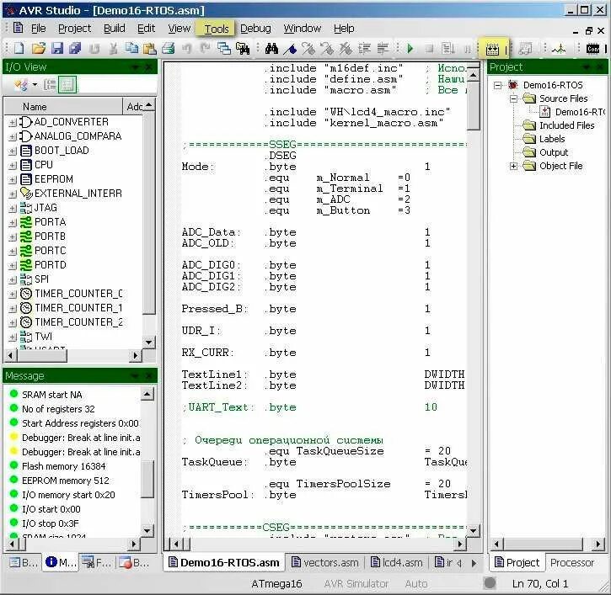Create a new file with toolbar icon
Image resolution: width=611 pixels, height=595 pixels.
point(19,48)
